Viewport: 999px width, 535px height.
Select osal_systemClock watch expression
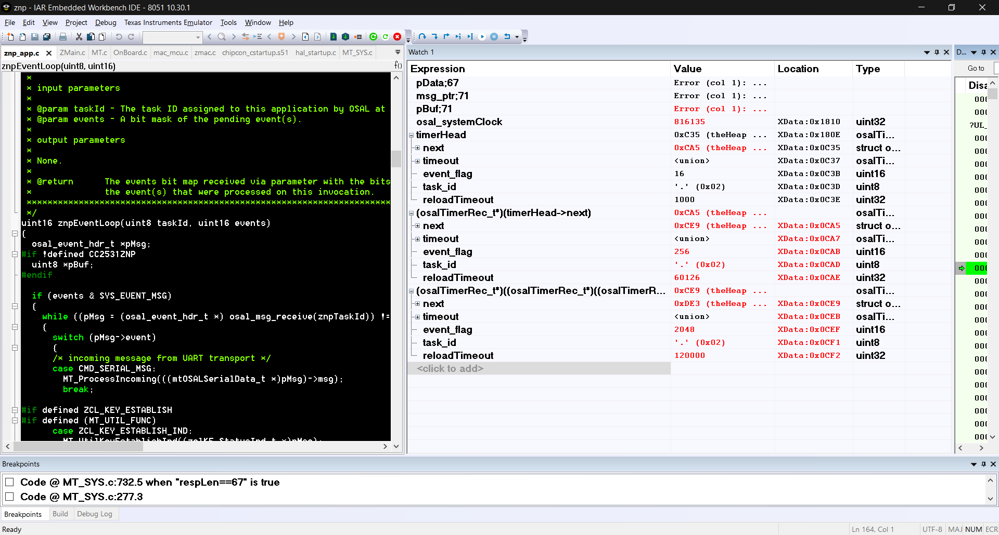(459, 122)
